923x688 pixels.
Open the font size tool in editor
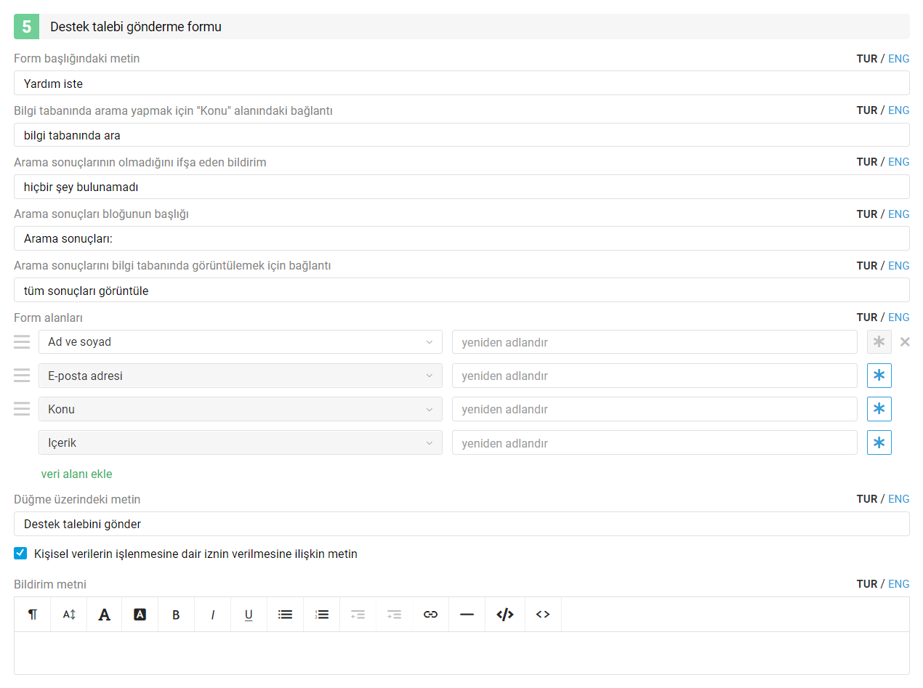pyautogui.click(x=69, y=615)
